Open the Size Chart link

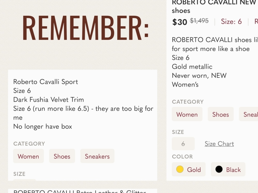click(219, 144)
